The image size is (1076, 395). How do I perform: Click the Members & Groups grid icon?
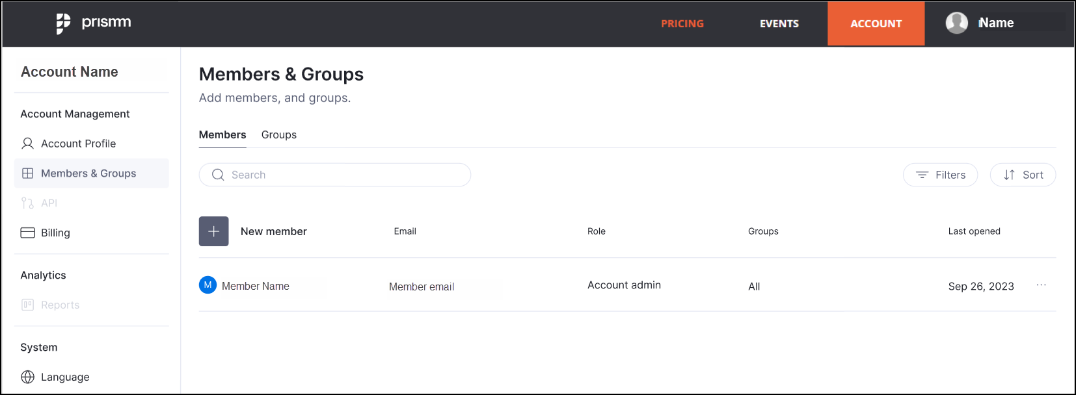click(27, 173)
